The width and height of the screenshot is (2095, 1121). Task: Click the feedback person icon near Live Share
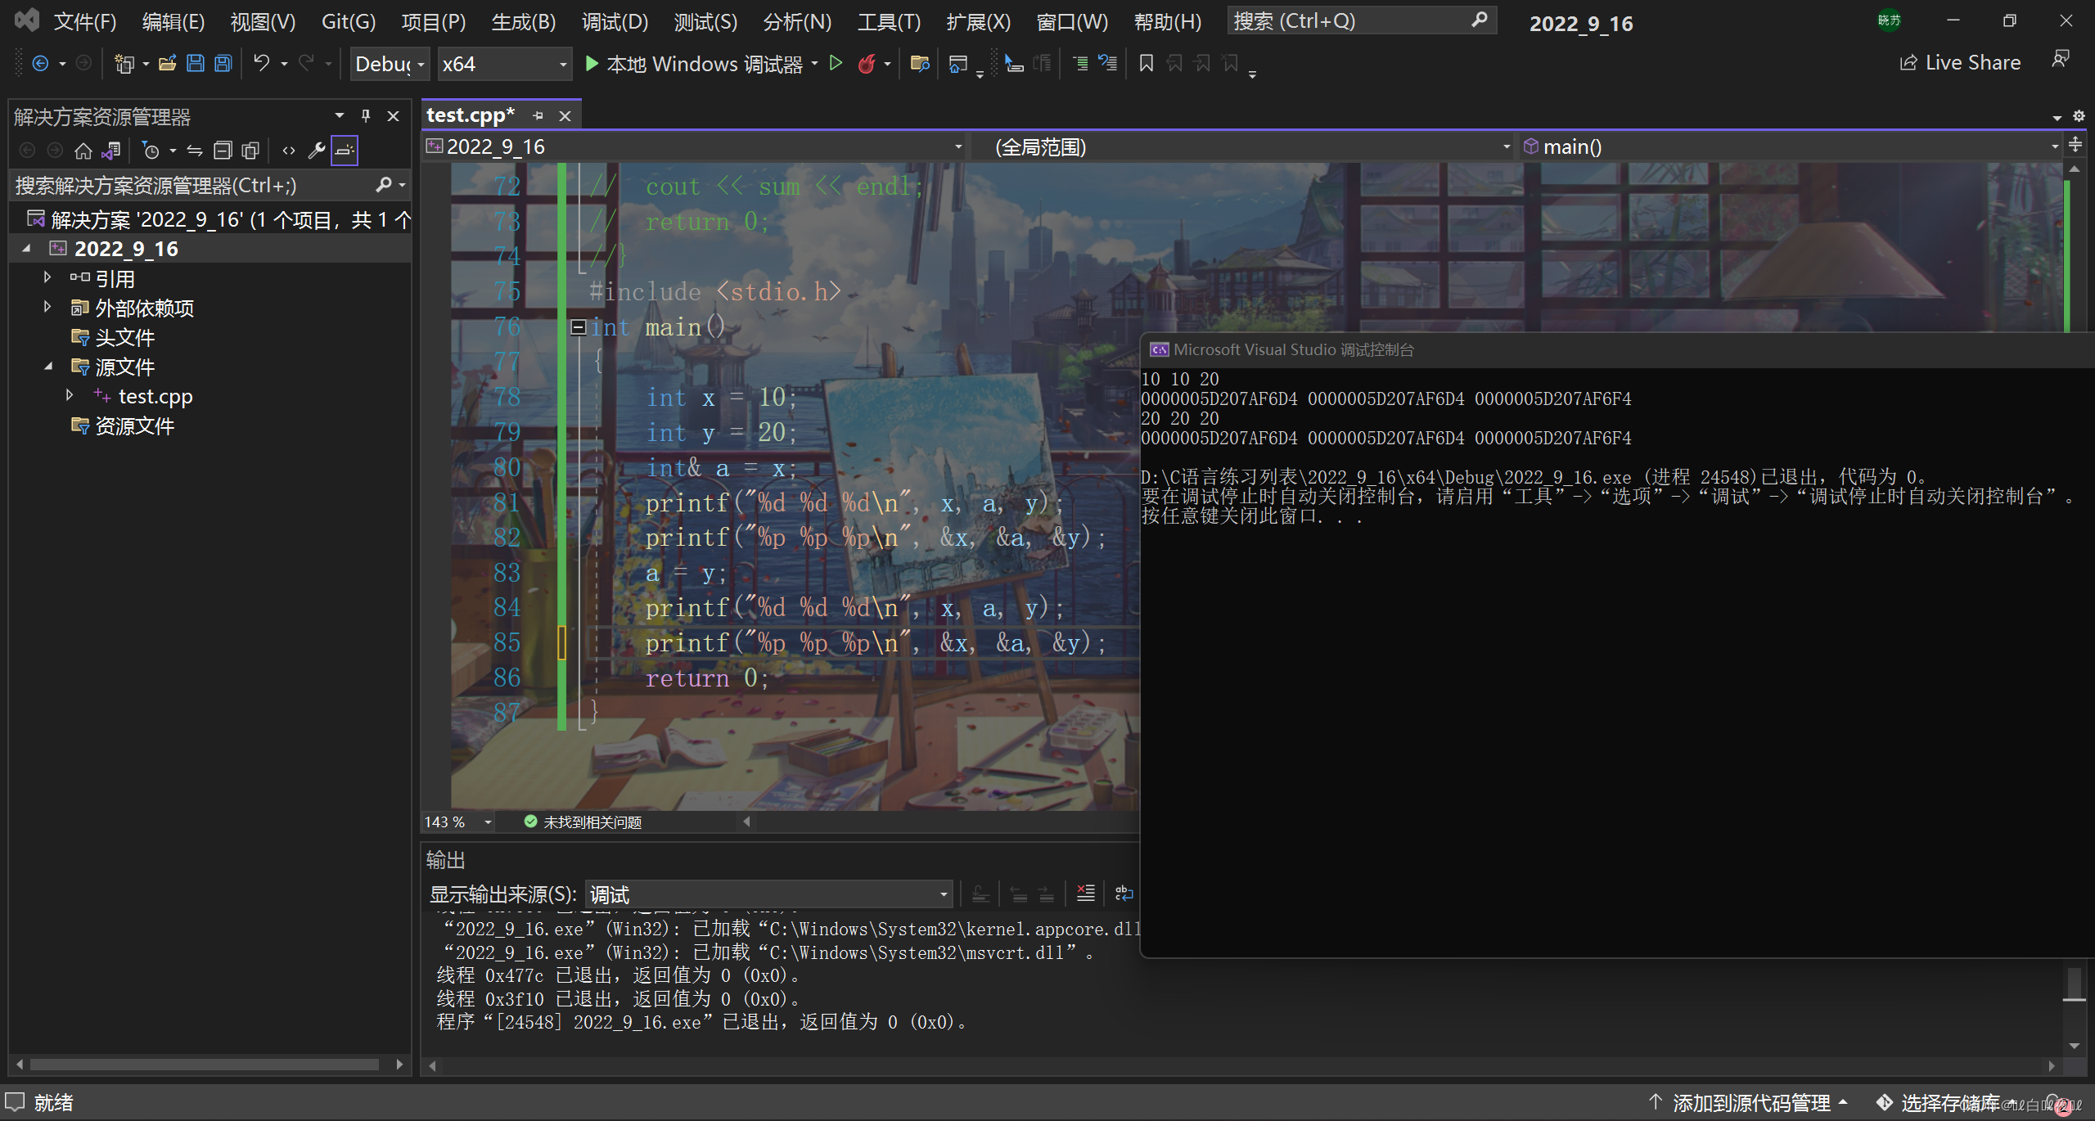2061,60
